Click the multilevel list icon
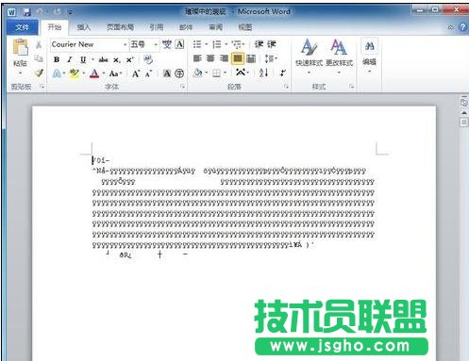The height and width of the screenshot is (361, 469). point(236,44)
